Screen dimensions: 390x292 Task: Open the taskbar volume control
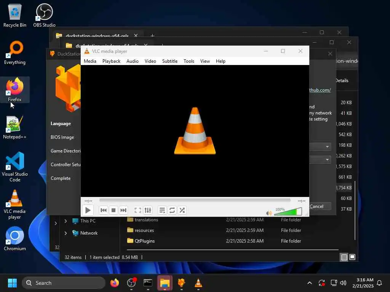[x=343, y=283]
